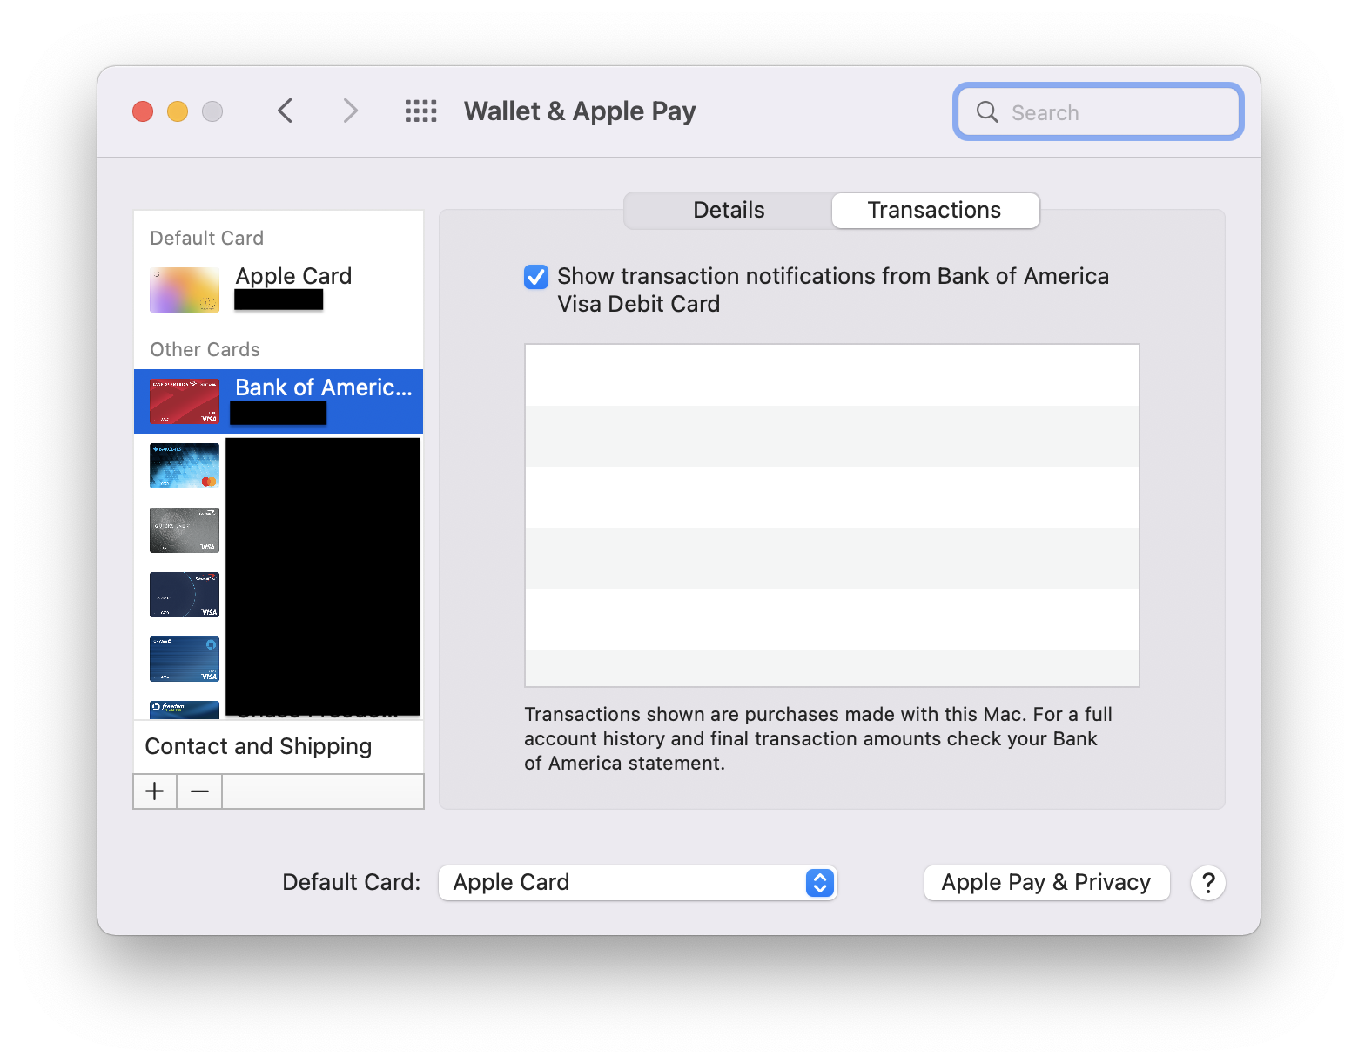Open the blue stepper arrows on Default Card

pos(817,882)
